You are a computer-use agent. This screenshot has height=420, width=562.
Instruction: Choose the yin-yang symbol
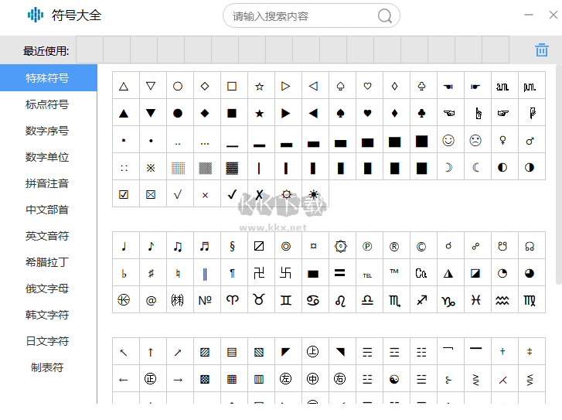pos(394,379)
